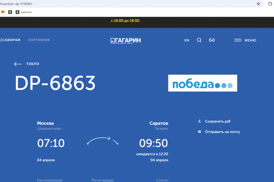Click the Победа airline logo
The height and width of the screenshot is (182, 274).
202,83
